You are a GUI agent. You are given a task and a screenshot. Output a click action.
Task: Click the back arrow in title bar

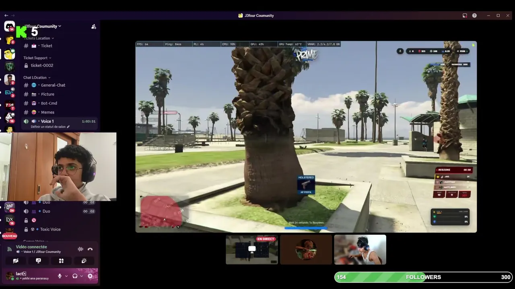6,16
